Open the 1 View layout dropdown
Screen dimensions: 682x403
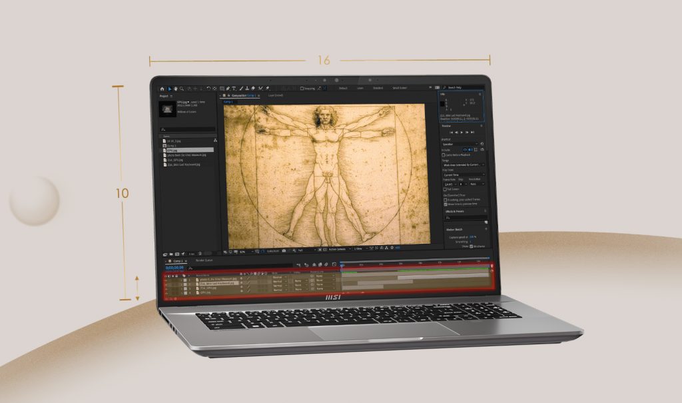click(x=361, y=248)
